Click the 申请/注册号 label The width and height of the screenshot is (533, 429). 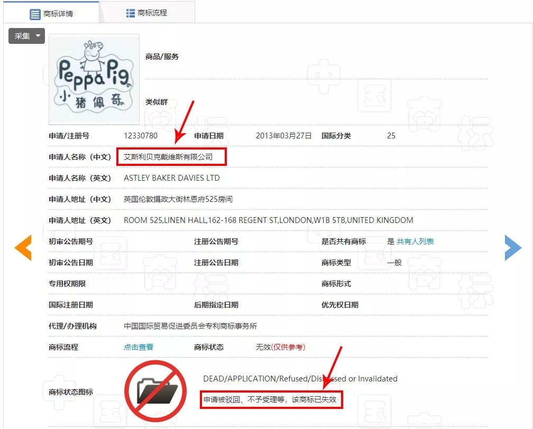69,136
